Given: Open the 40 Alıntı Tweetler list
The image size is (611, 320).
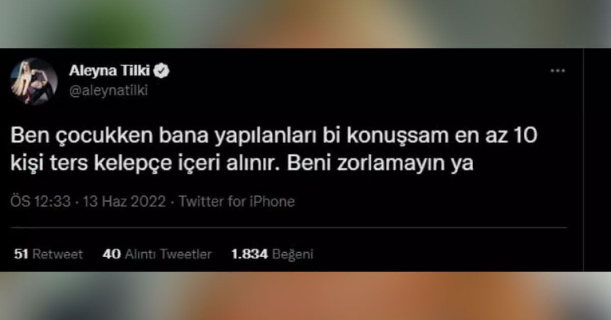Looking at the screenshot, I should point(157,254).
